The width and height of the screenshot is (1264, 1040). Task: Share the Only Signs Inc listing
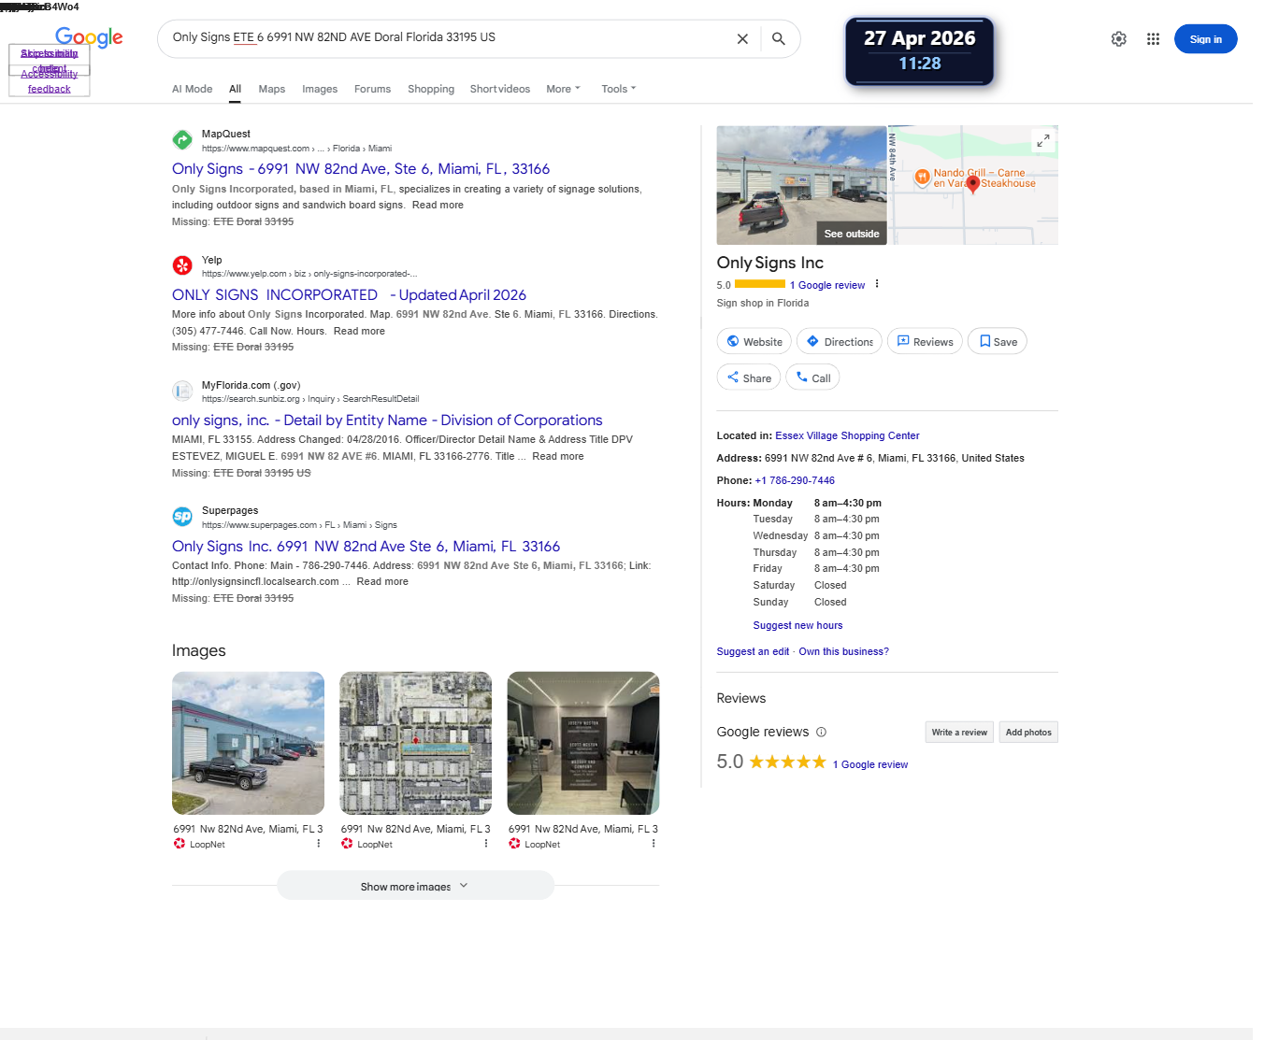(749, 378)
